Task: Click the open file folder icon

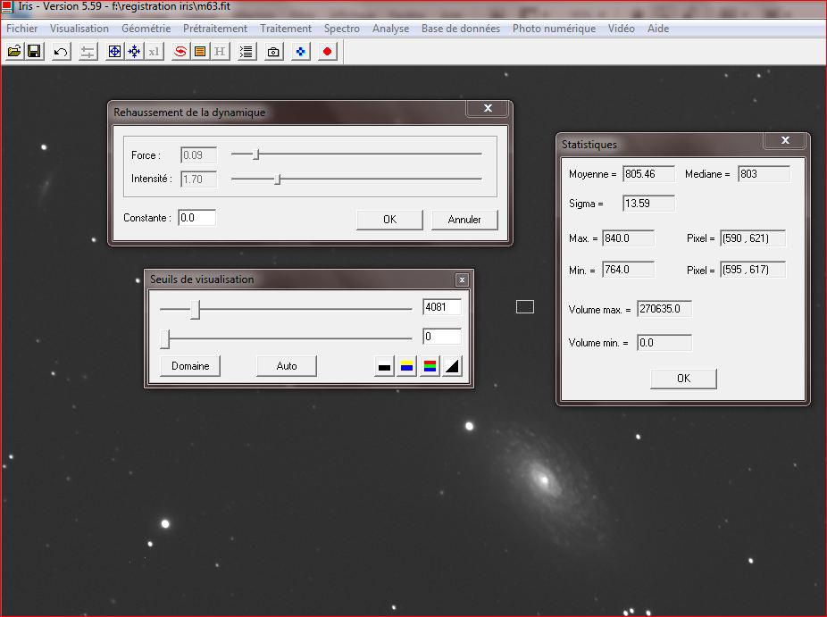Action: tap(14, 51)
